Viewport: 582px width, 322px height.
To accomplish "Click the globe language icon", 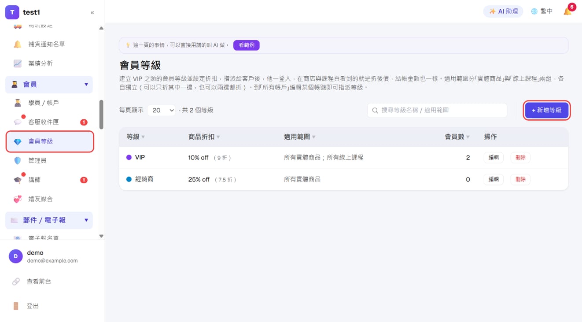I will coord(534,11).
